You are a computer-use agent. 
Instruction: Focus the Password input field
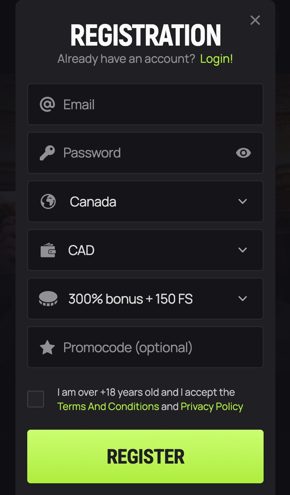coord(145,153)
